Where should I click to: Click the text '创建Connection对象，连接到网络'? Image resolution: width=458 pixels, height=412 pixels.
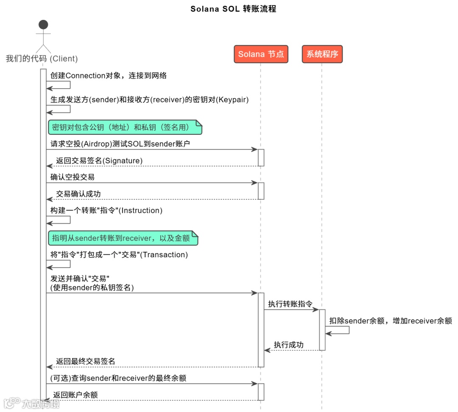pyautogui.click(x=109, y=75)
